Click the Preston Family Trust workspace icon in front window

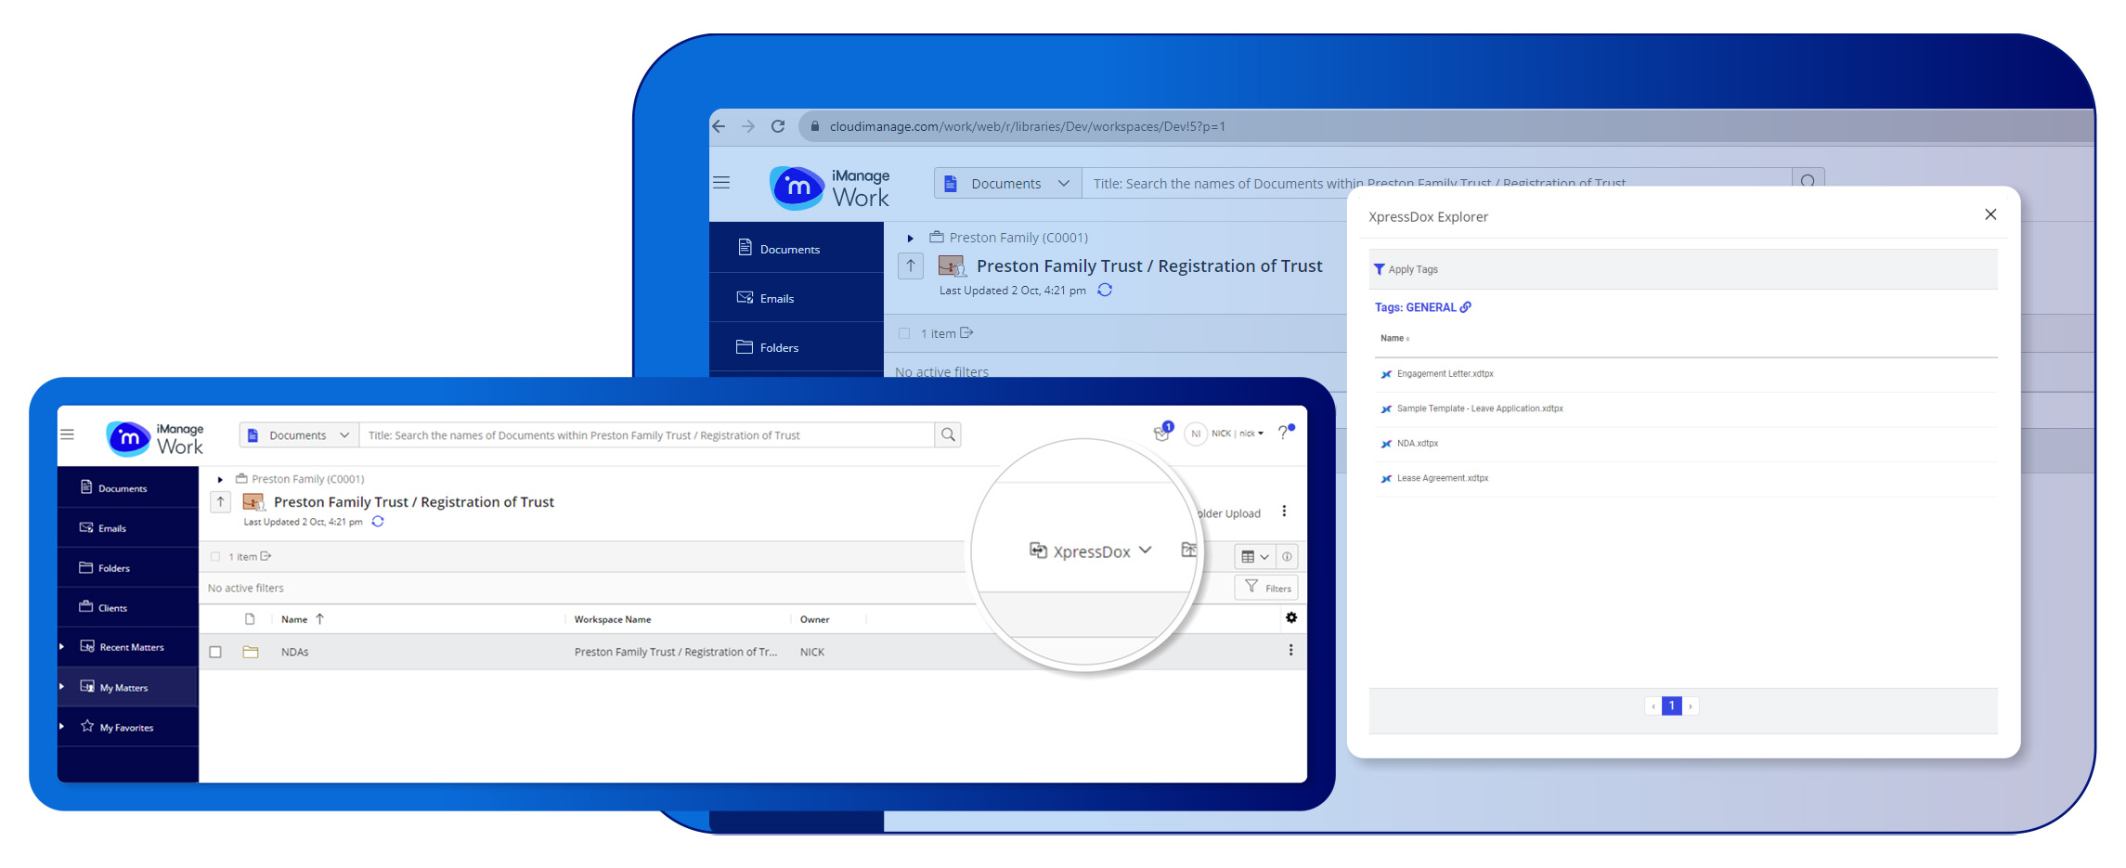(x=253, y=501)
